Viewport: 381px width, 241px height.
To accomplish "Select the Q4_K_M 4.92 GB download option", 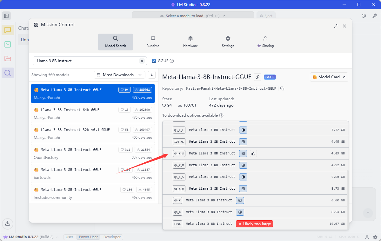I will (x=255, y=165).
